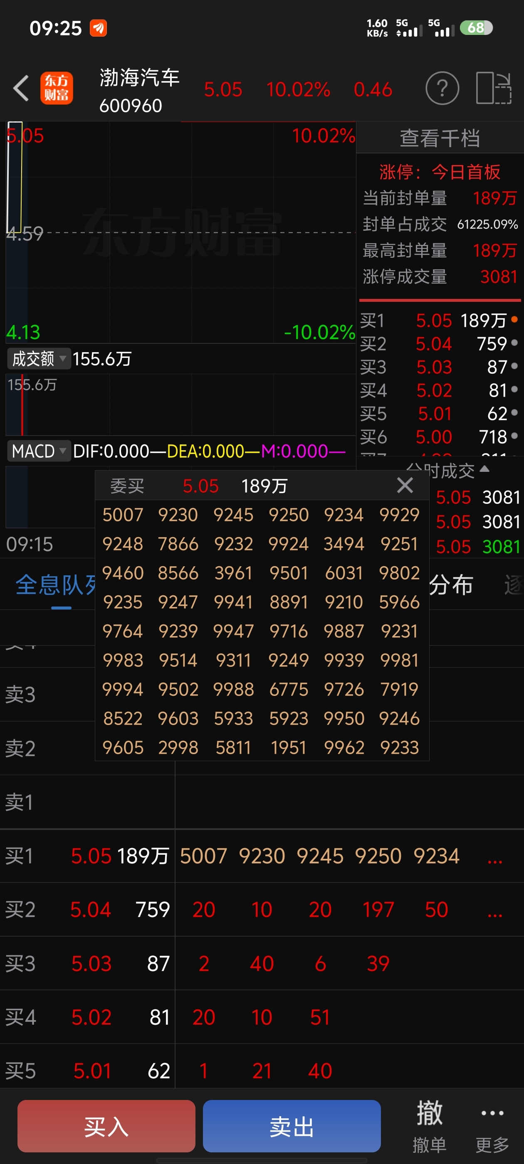Open the 东方财富 logo icon
This screenshot has width=524, height=1164.
(57, 88)
